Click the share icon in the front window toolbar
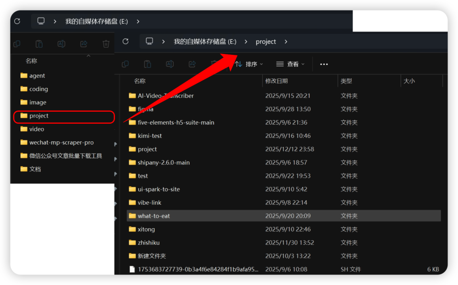 point(192,64)
